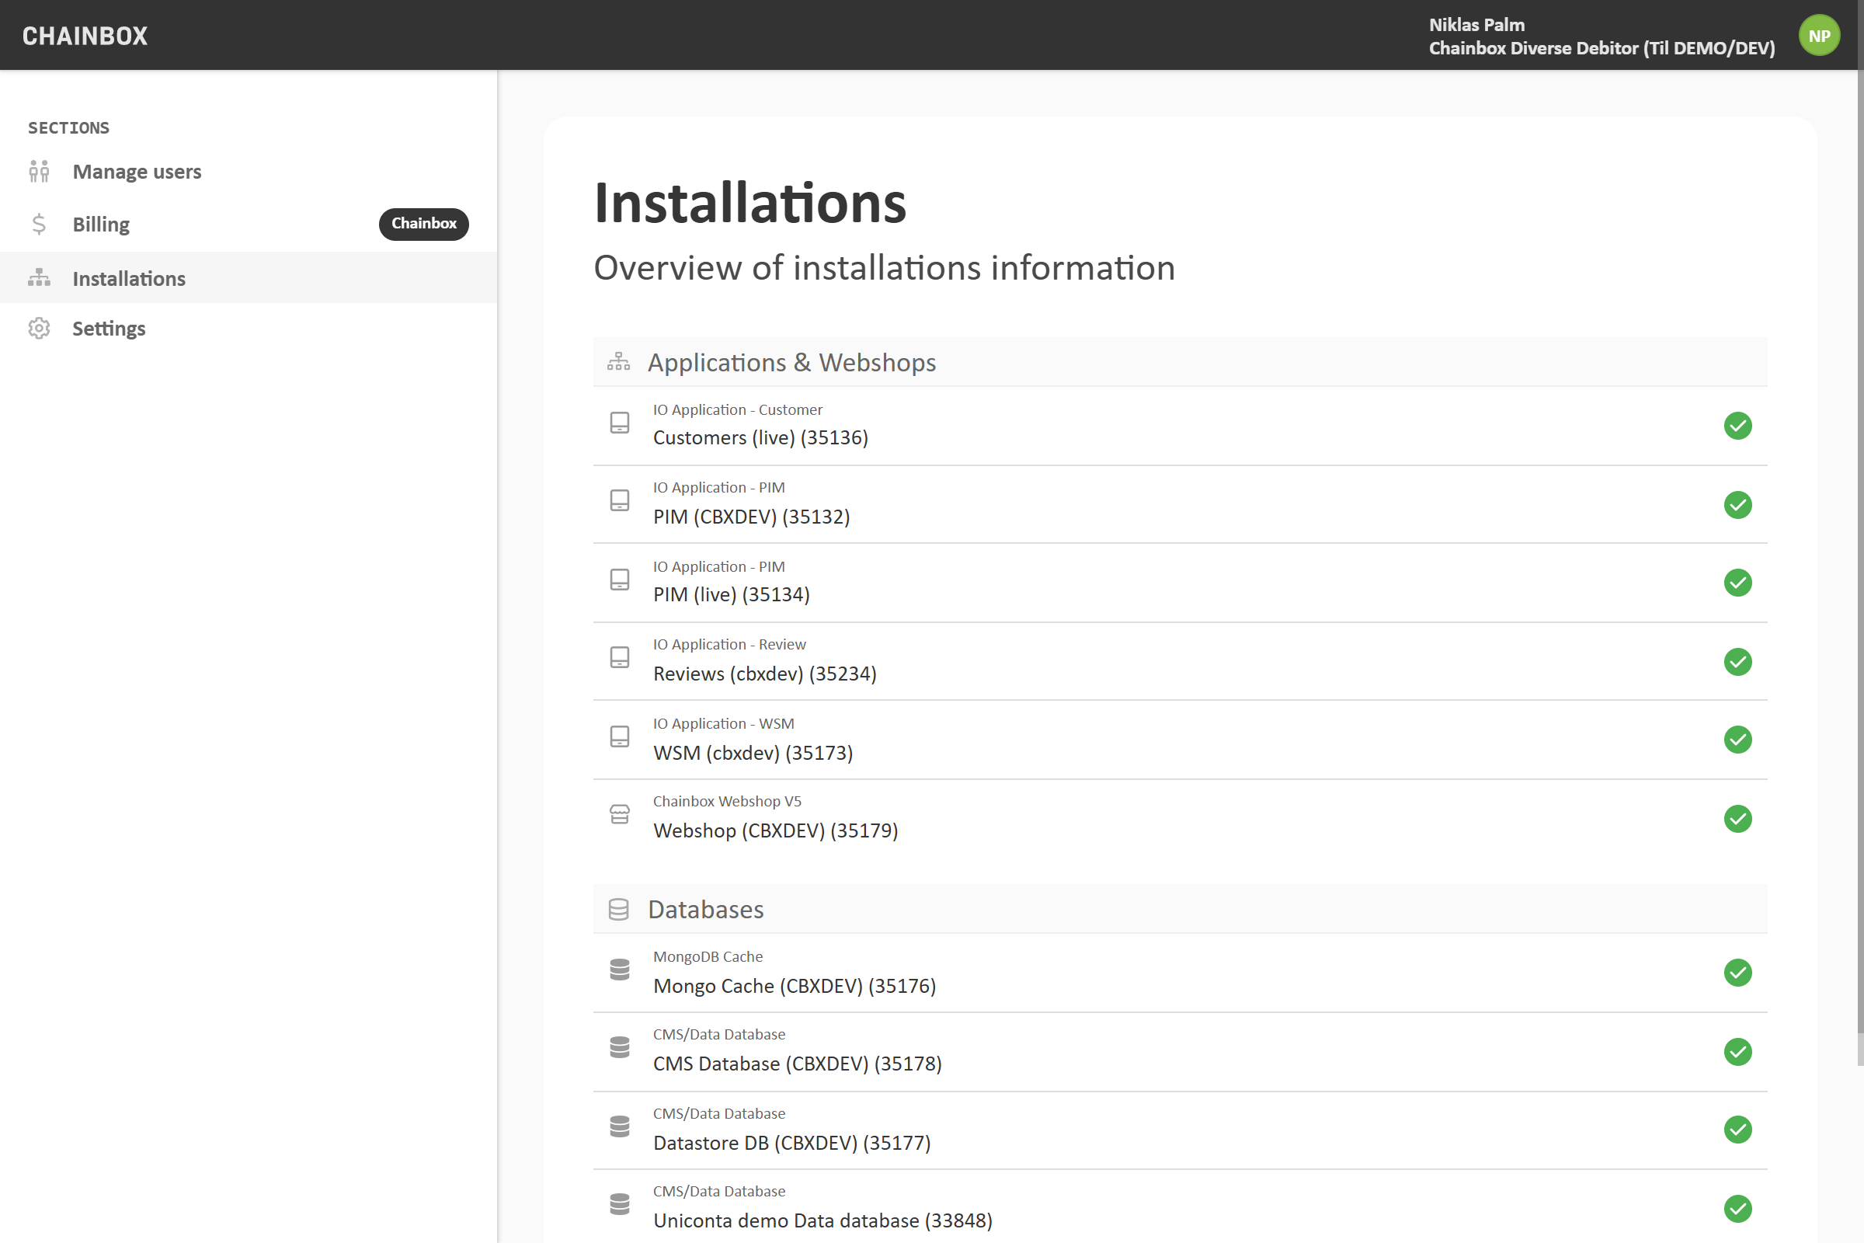Click the database icon beside Mongo Cache
This screenshot has height=1243, width=1864.
620,970
